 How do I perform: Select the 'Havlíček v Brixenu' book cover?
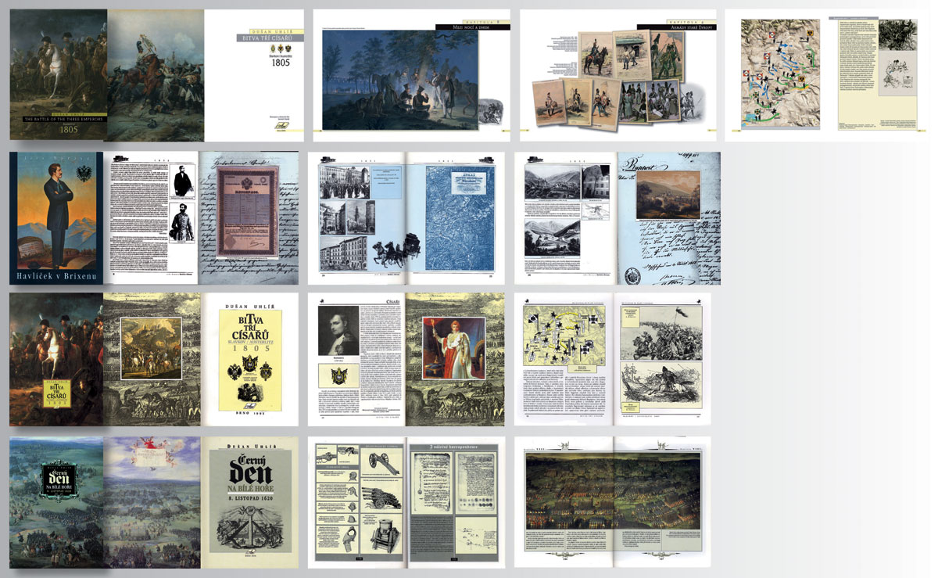point(56,218)
